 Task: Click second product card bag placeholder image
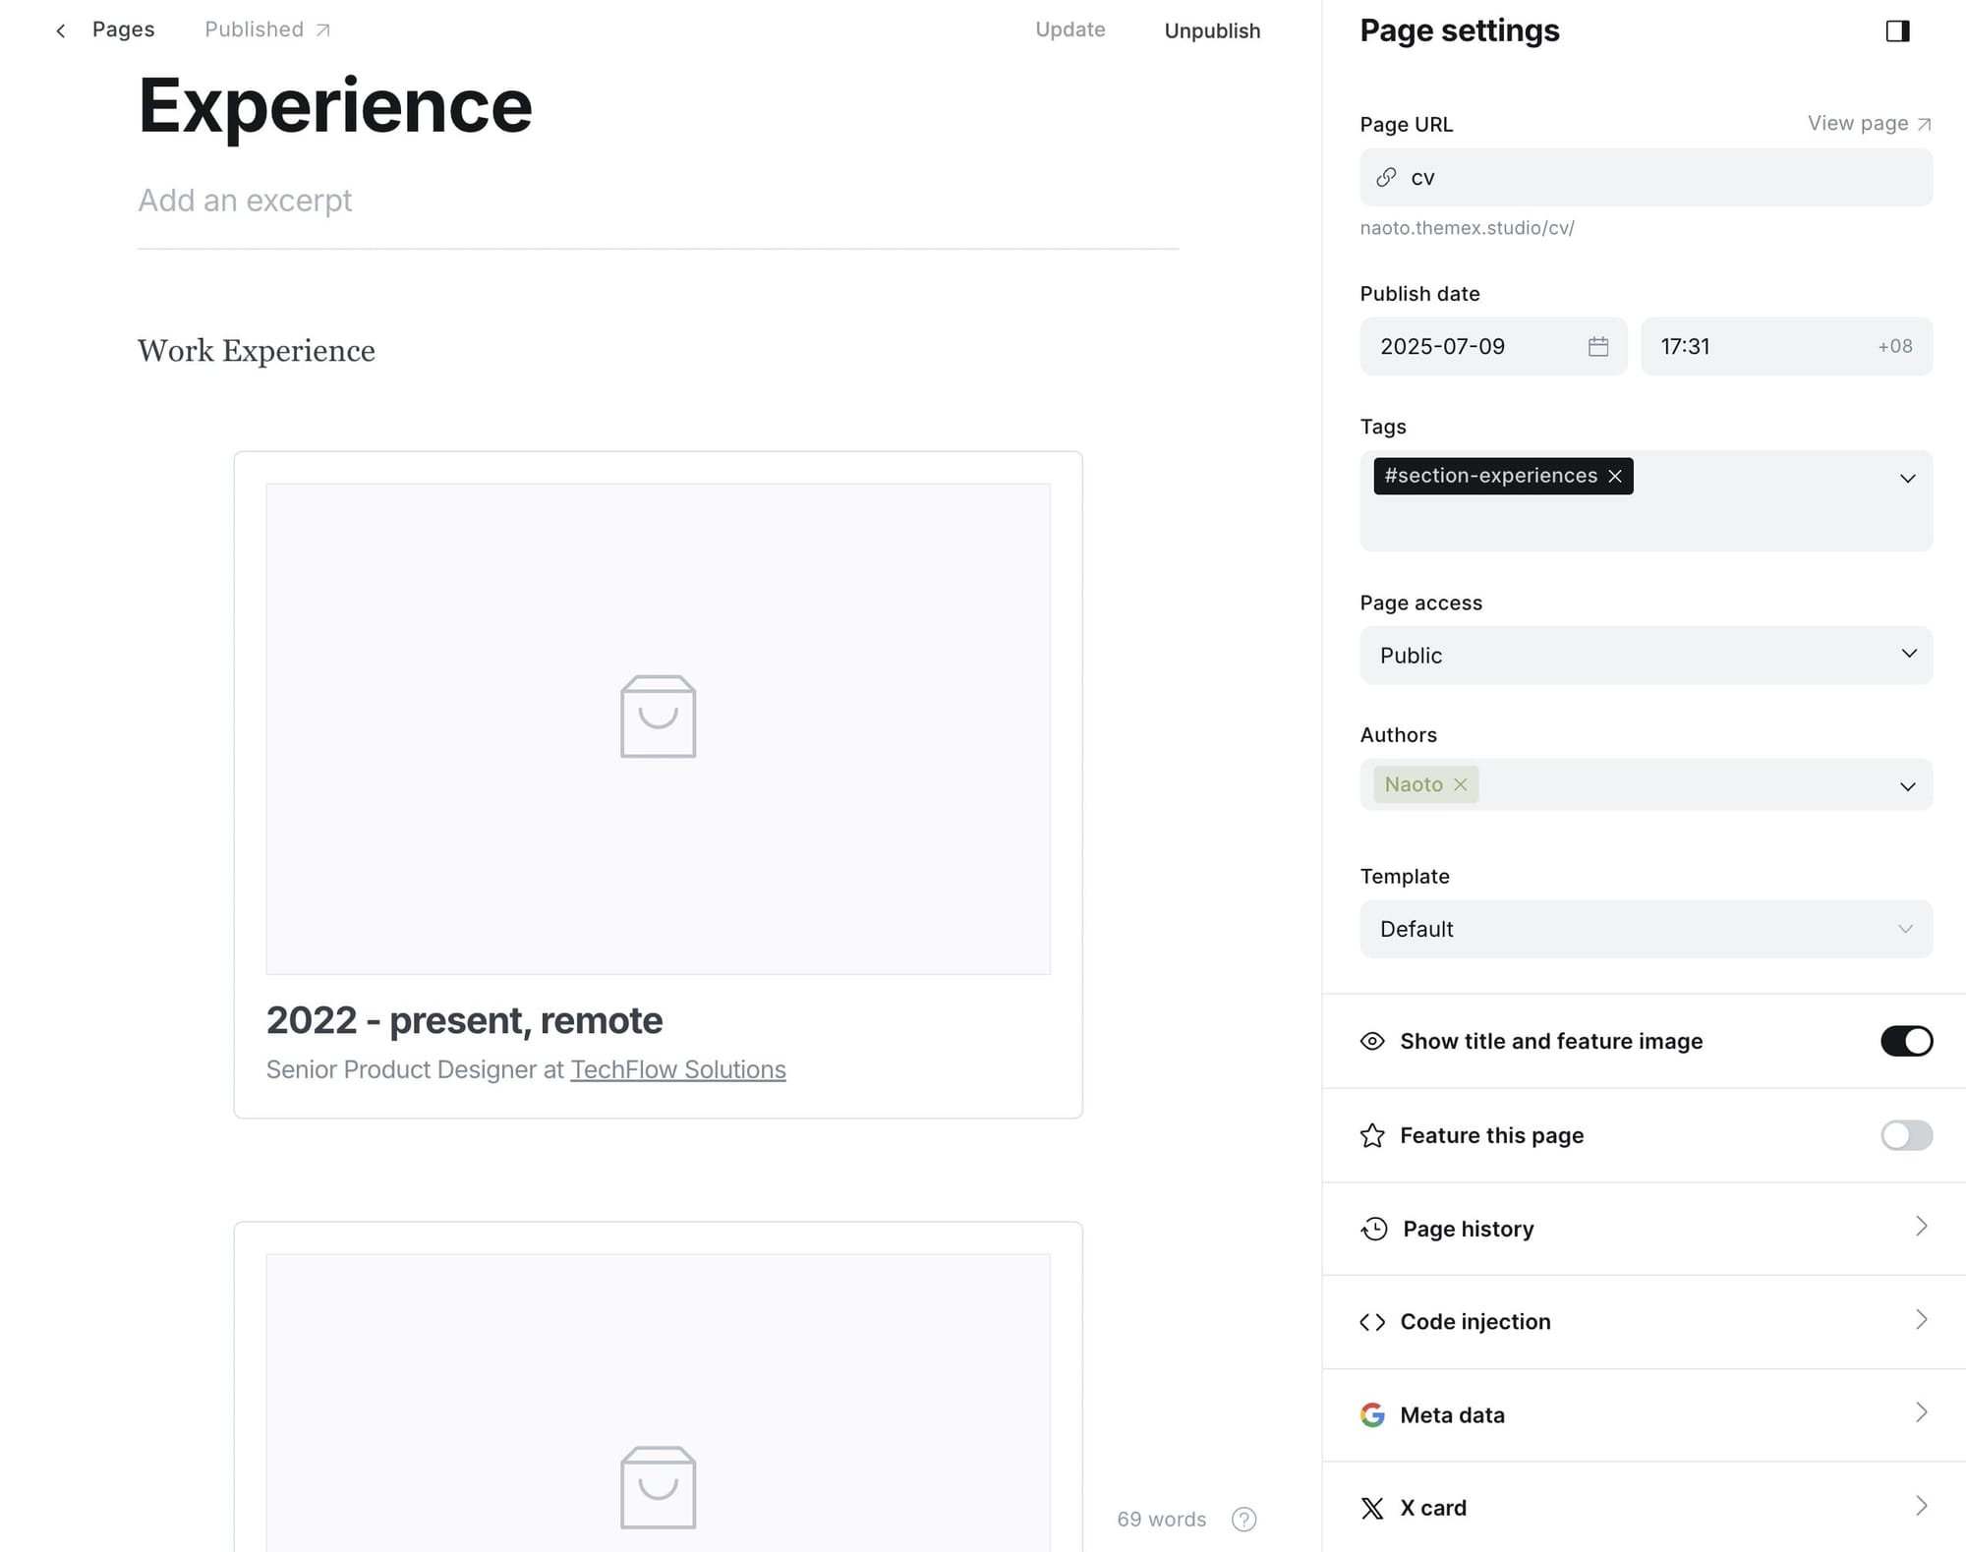[x=658, y=1487]
